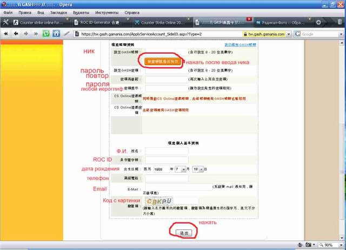Image resolution: width=346 pixels, height=250 pixels.
Task: Open the Справка menu
Action: [132, 12]
